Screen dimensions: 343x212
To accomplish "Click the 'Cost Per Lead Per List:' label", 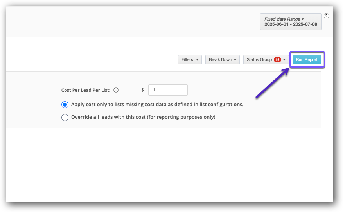I will click(86, 90).
